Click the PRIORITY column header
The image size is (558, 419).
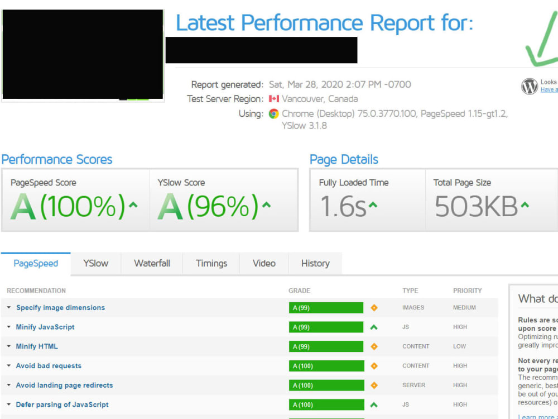click(x=467, y=291)
